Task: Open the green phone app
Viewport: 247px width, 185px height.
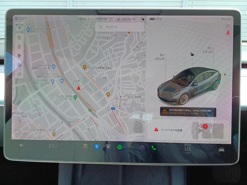Action: click(x=154, y=148)
